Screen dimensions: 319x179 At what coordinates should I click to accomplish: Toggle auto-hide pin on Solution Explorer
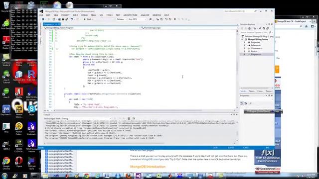269,24
